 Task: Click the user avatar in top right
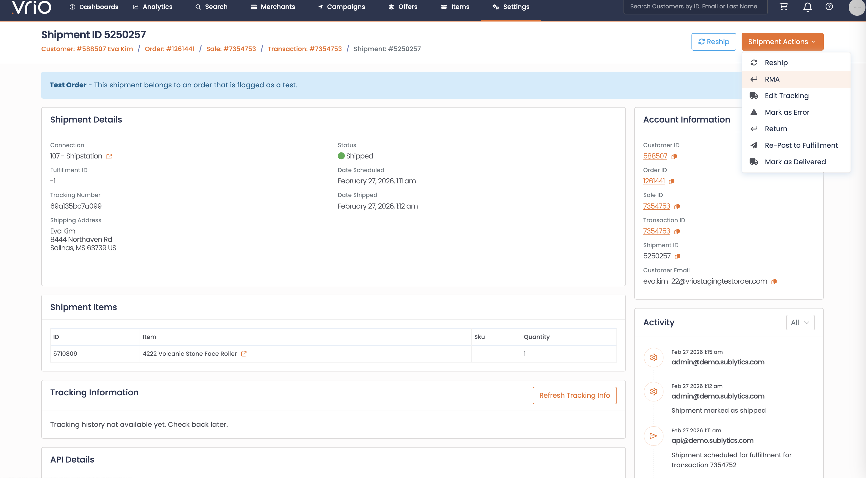click(x=856, y=7)
